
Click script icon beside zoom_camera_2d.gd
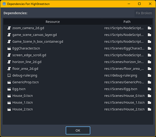pyautogui.click(x=9, y=28)
